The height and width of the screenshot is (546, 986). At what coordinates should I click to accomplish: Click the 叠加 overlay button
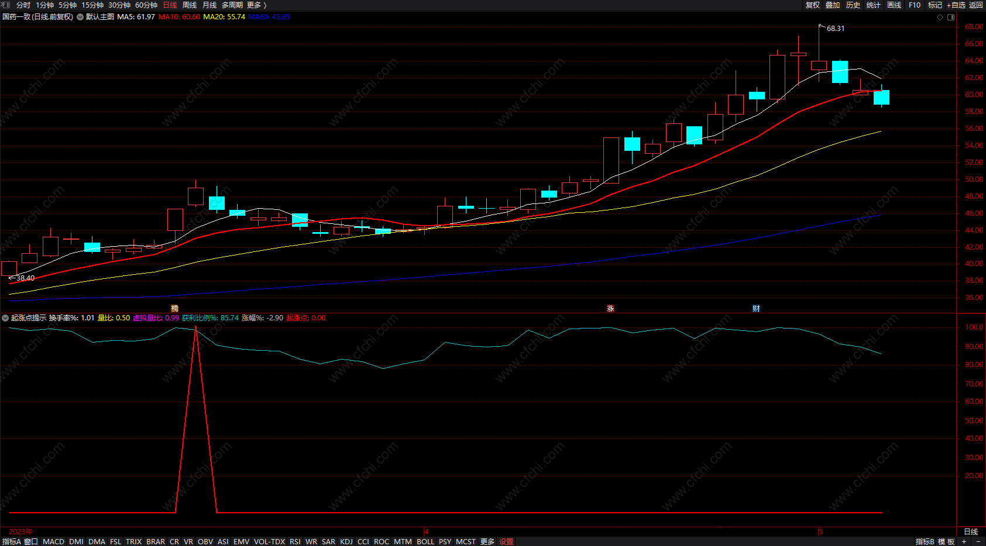[833, 5]
